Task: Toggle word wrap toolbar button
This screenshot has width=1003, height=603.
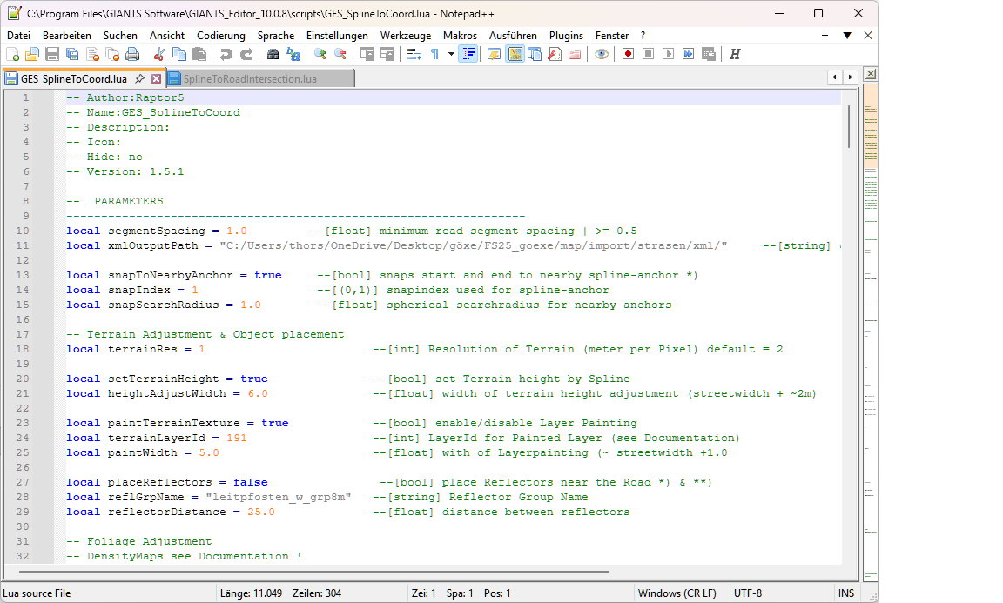Action: coord(414,54)
